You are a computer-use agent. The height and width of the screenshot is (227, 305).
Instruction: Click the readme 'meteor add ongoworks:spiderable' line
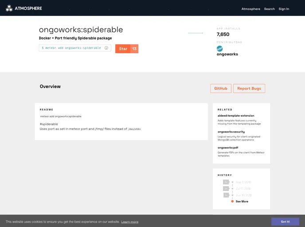(61, 116)
